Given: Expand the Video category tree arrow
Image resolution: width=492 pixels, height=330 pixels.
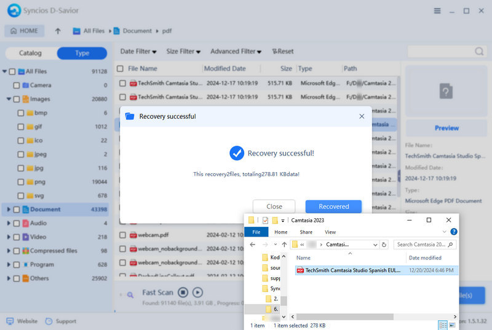Looking at the screenshot, I should tap(9, 237).
